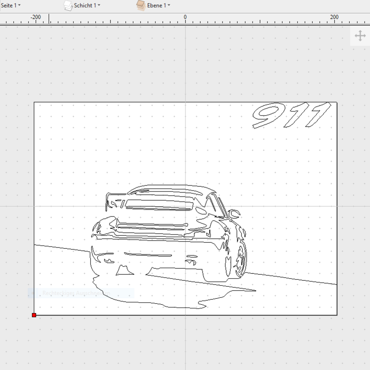Click the Schicht 1 layer stack icon
The height and width of the screenshot is (370, 370).
(68, 6)
